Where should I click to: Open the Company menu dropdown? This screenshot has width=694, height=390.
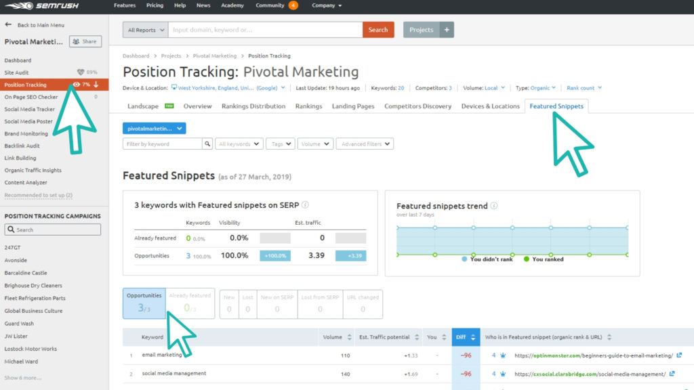(327, 5)
